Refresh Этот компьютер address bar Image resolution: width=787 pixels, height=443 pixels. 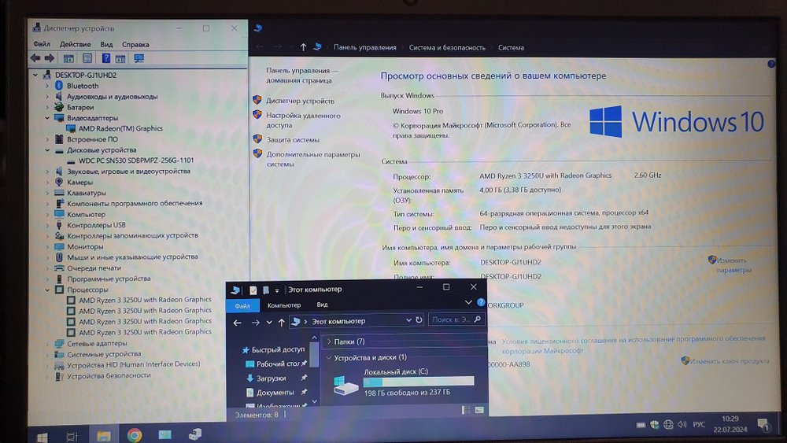pos(419,320)
